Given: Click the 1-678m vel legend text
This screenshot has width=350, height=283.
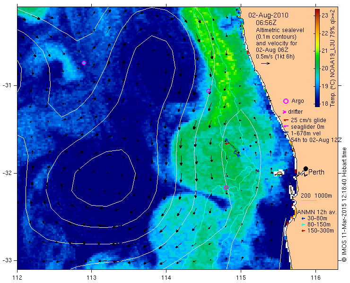Looking at the screenshot, I should pyautogui.click(x=306, y=133).
